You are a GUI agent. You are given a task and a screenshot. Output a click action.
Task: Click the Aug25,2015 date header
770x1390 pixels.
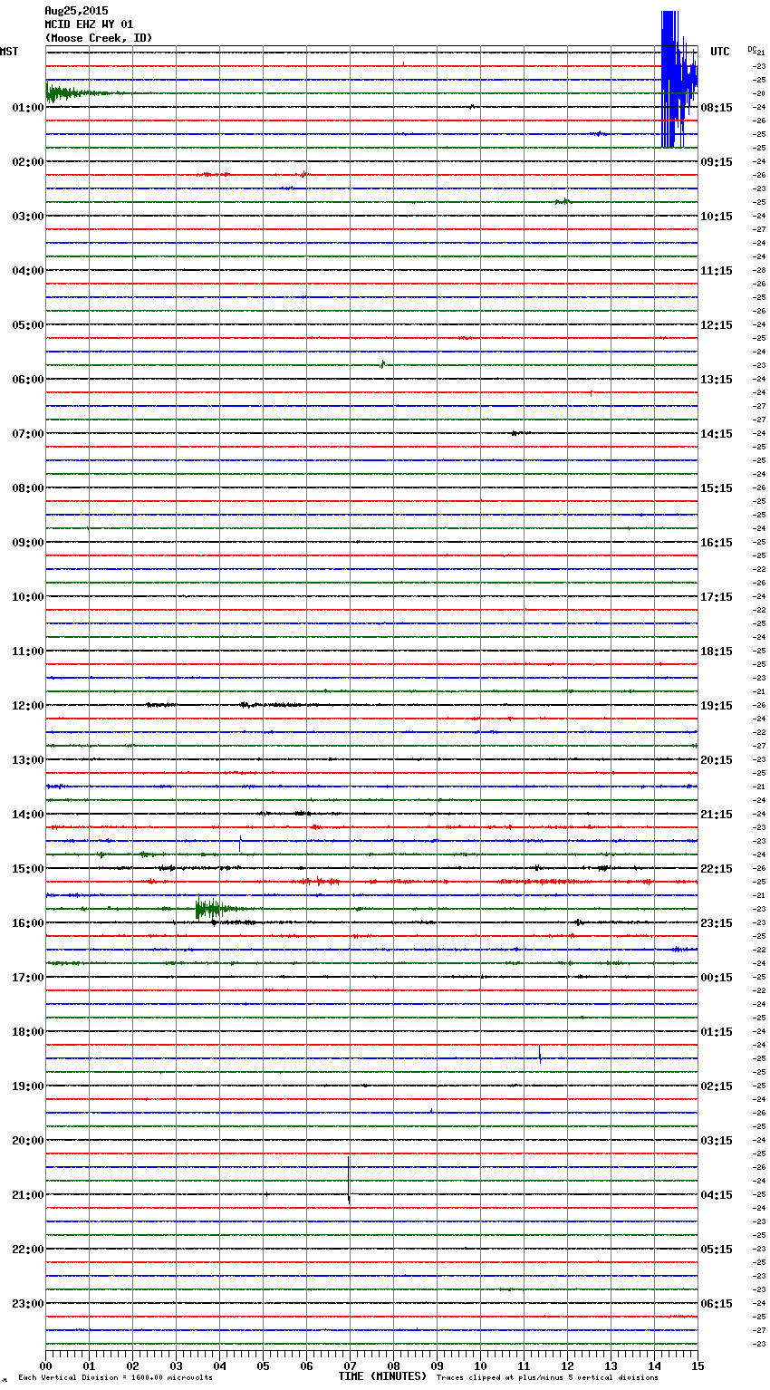(x=76, y=11)
